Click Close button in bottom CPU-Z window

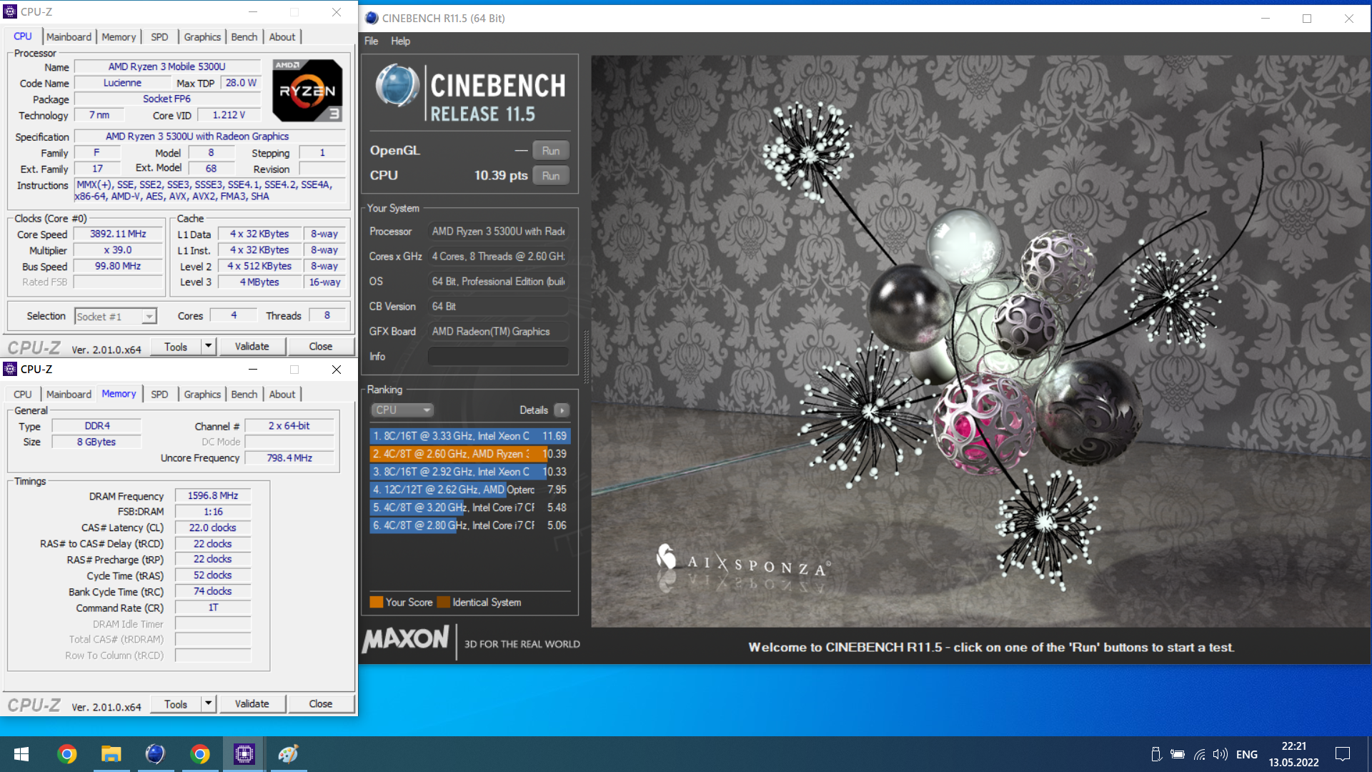point(320,703)
